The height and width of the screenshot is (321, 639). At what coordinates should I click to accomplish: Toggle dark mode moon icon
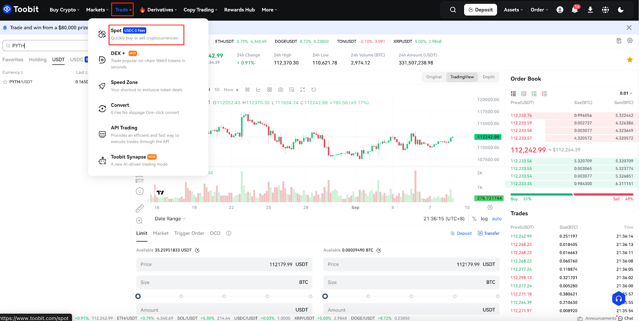[621, 10]
